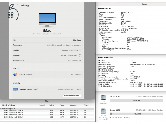Image resolution: width=166 pixels, height=124 pixels.
Task: Click the Típus column header
Action: pos(61,105)
